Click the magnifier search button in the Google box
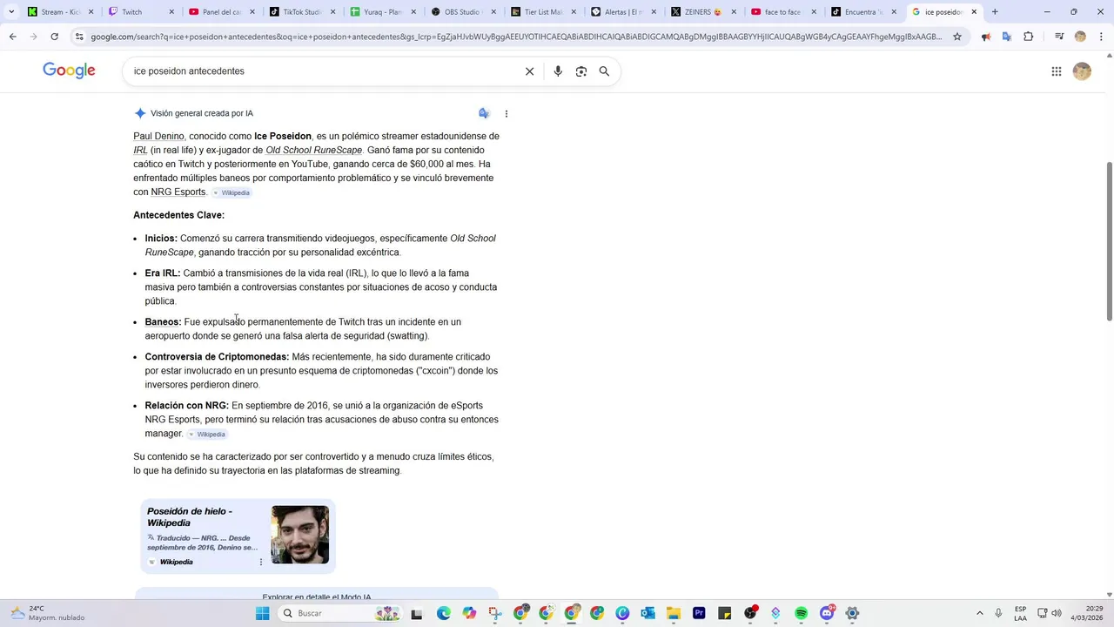The image size is (1114, 627). point(604,71)
